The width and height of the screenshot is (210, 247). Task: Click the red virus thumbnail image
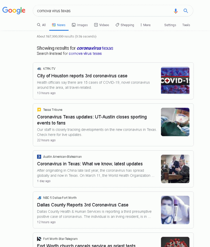(x=175, y=242)
